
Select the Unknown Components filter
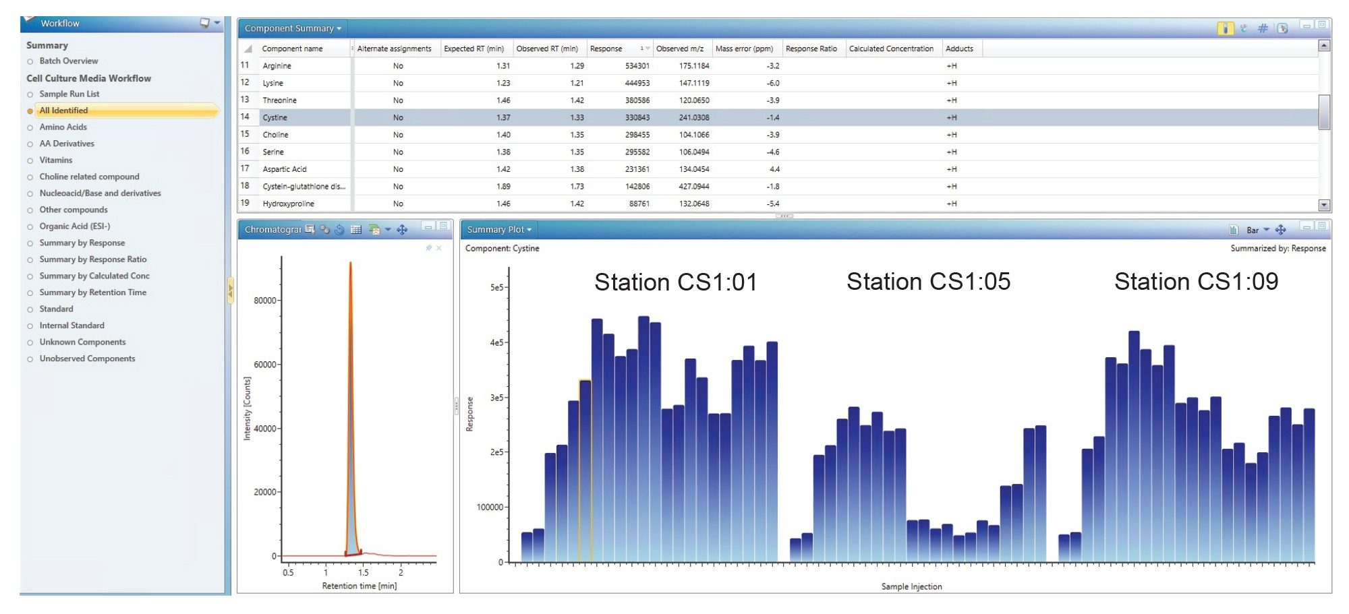[82, 342]
